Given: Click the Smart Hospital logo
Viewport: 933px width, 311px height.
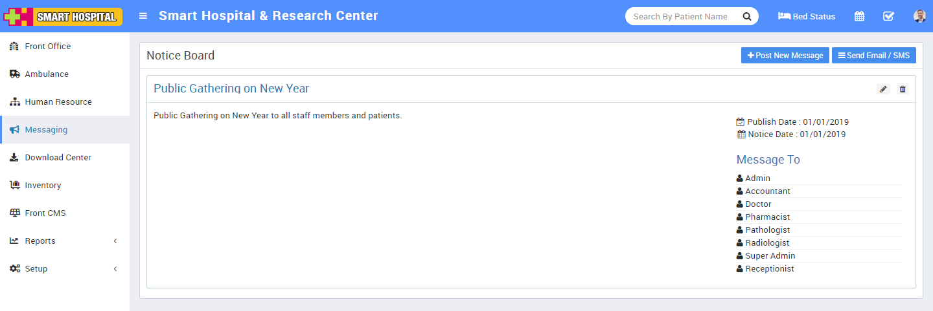Looking at the screenshot, I should pyautogui.click(x=63, y=17).
